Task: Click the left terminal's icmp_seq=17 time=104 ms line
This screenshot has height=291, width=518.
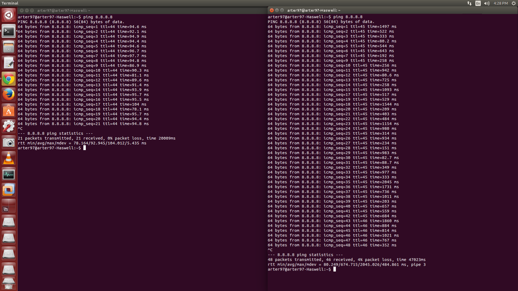Action: [82, 104]
